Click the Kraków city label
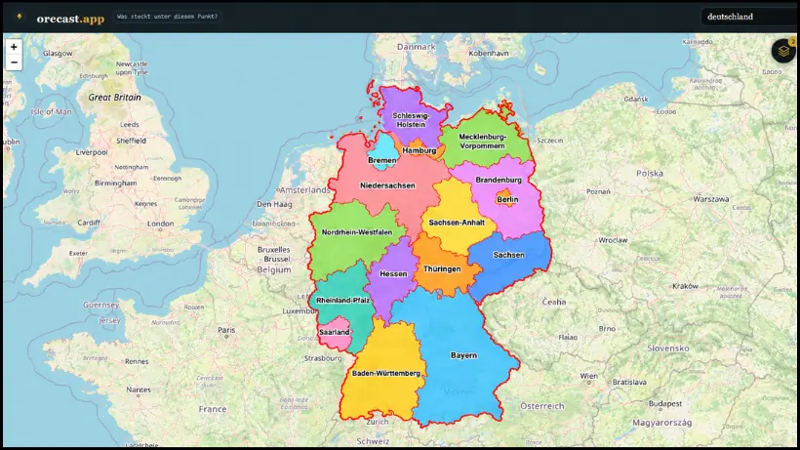The image size is (800, 450). coord(685,286)
